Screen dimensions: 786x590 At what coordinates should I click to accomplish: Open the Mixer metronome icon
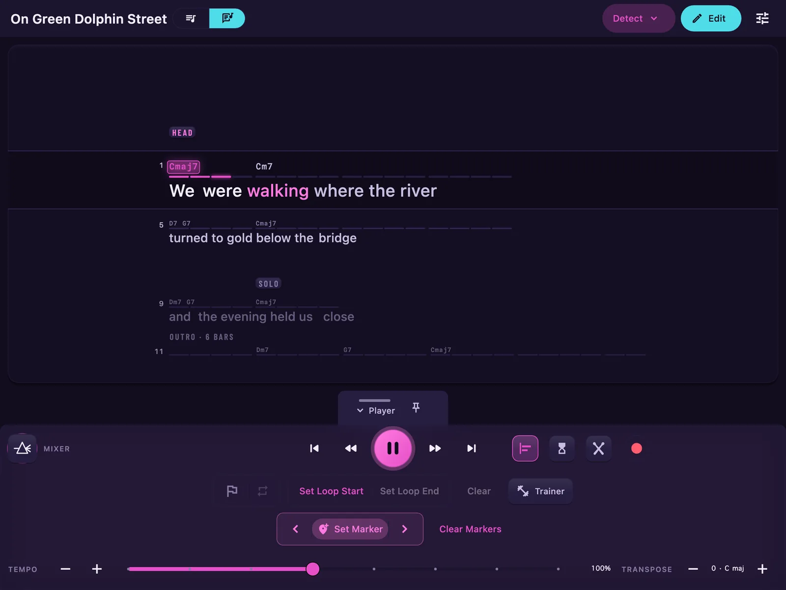click(23, 448)
